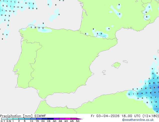Click the "40" legend scale label
This screenshot has height=122, width=159.
66,121
